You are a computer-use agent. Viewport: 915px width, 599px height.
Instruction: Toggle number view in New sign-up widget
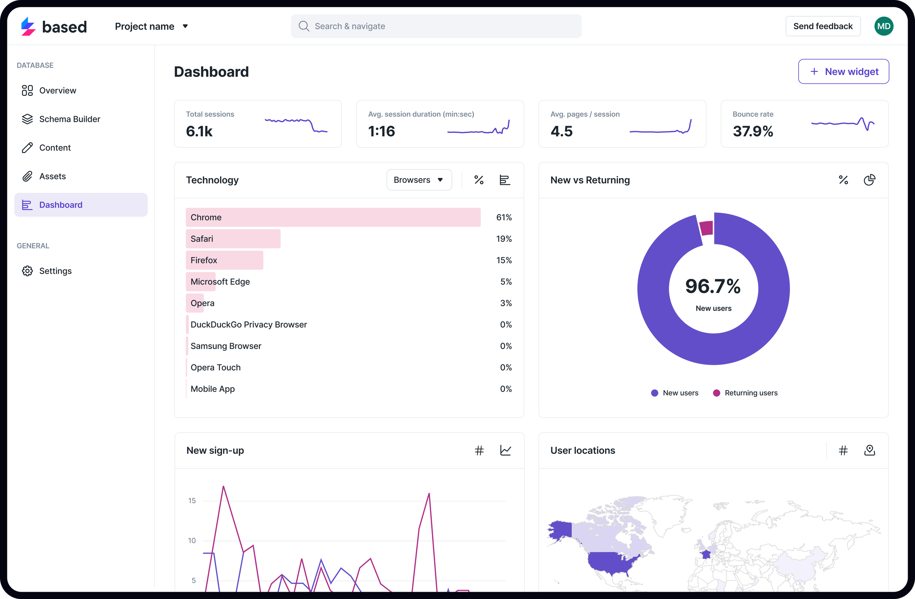pyautogui.click(x=479, y=450)
